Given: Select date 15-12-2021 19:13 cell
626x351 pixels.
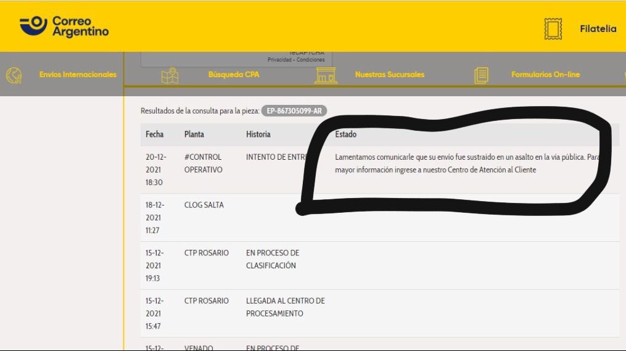Looking at the screenshot, I should point(155,265).
